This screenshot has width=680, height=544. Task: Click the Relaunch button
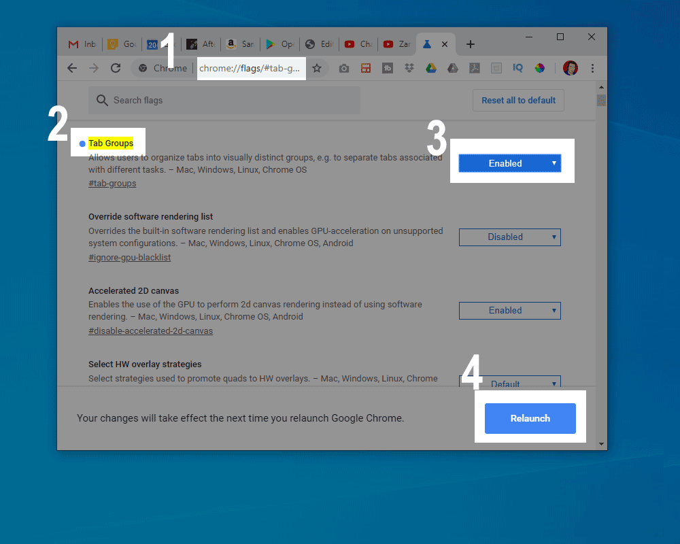pos(530,418)
